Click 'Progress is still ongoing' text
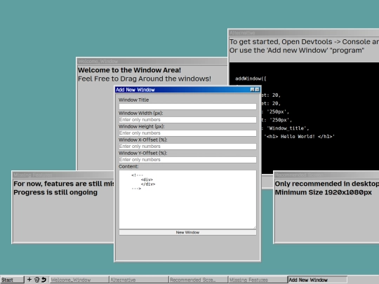This screenshot has height=284, width=379. [55, 192]
